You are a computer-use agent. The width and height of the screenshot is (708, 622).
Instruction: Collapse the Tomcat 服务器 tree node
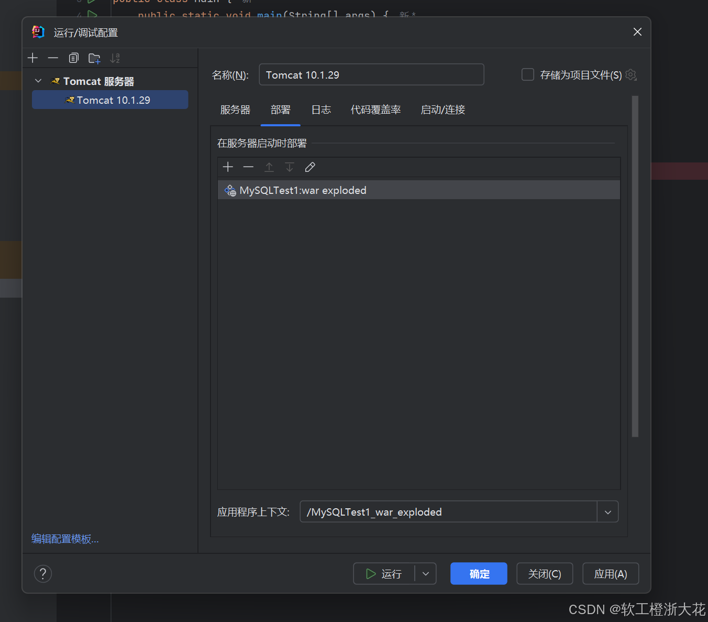(38, 81)
